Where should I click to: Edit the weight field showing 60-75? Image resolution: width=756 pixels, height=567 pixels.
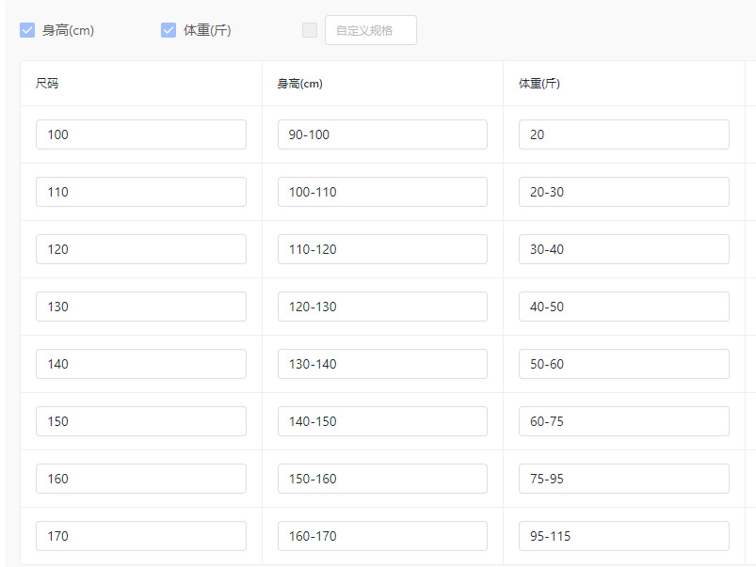pyautogui.click(x=623, y=421)
